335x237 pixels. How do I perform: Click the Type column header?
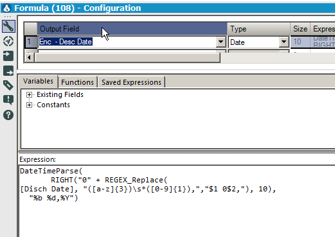pos(258,29)
